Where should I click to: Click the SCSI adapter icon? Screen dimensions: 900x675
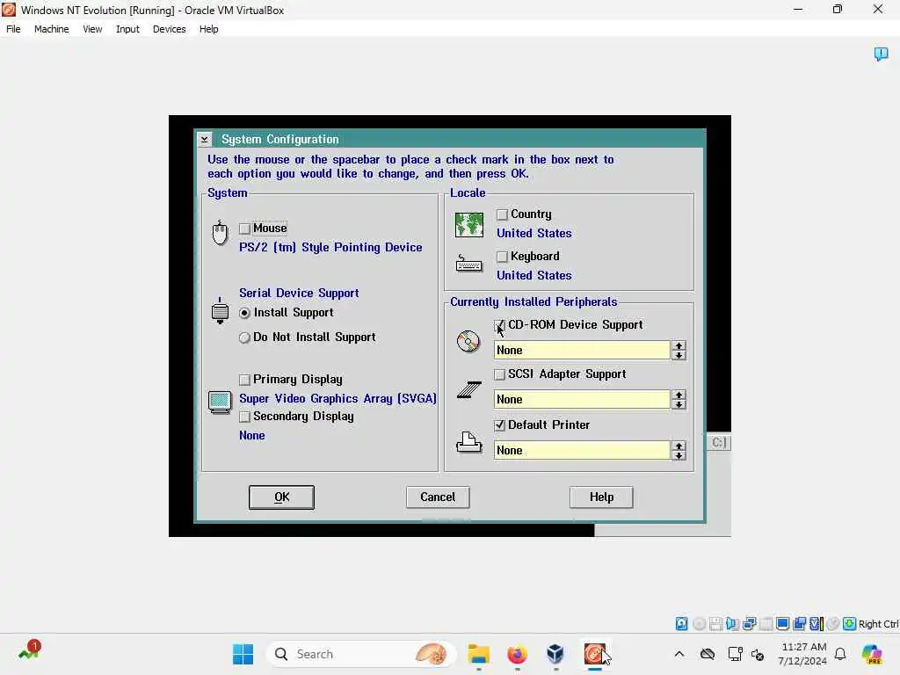(x=469, y=389)
